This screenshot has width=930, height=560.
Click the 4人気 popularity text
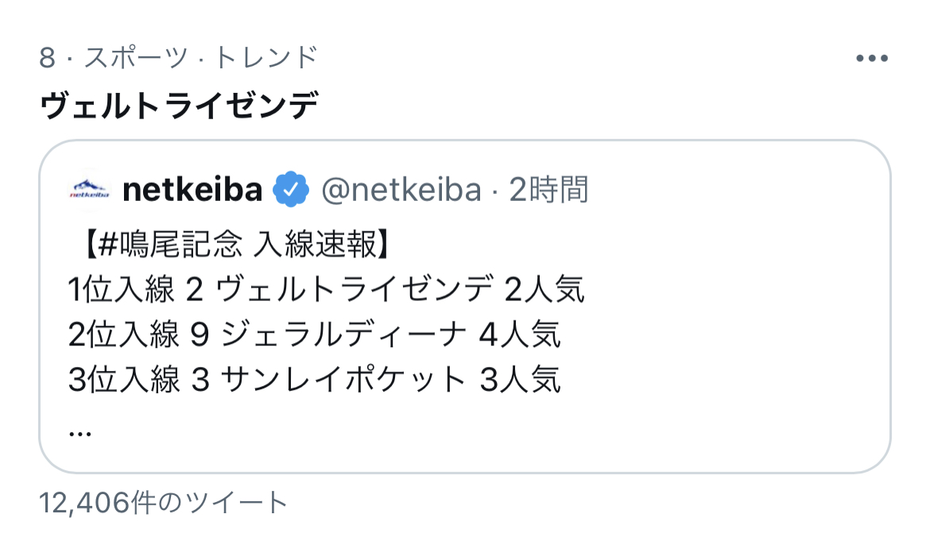520,335
